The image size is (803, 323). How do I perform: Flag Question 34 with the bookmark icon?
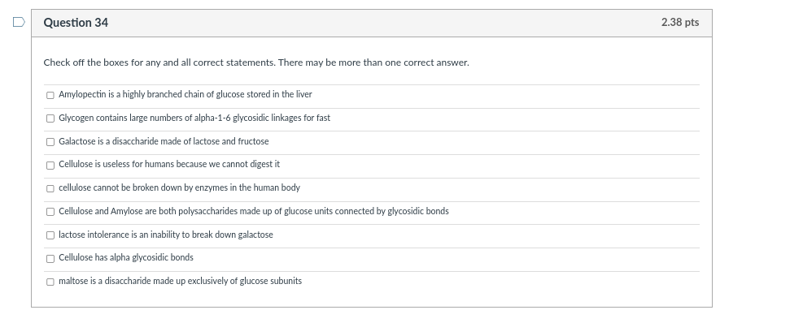[19, 22]
